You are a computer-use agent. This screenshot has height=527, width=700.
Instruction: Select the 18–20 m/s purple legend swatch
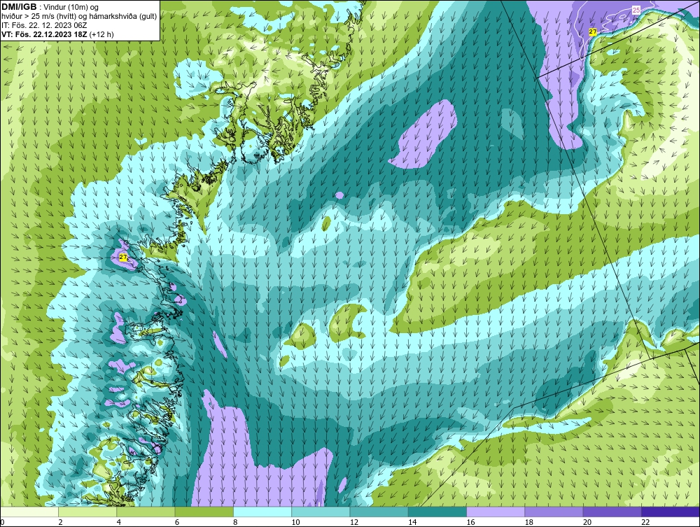pos(554,512)
